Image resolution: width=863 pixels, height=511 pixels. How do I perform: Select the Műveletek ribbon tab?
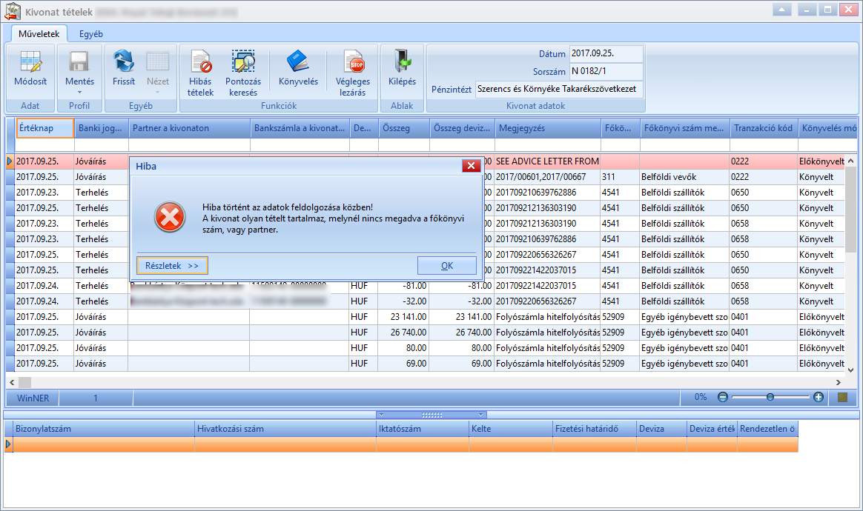coord(39,34)
